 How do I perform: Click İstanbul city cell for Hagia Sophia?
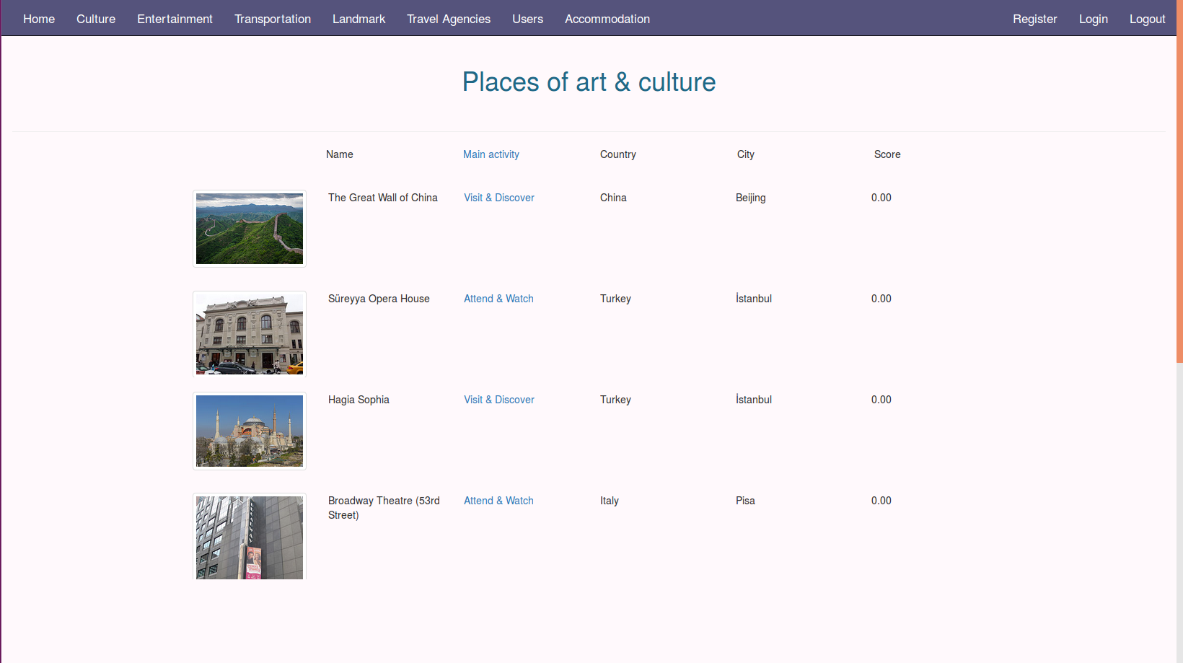pos(754,400)
